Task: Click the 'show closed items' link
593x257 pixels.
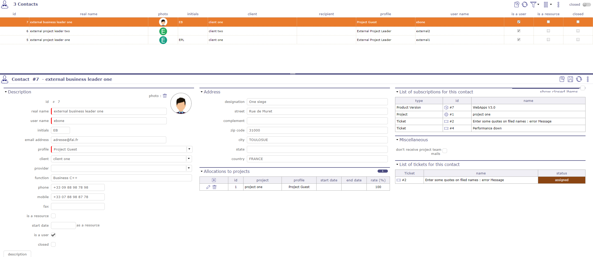Action: tap(559, 91)
